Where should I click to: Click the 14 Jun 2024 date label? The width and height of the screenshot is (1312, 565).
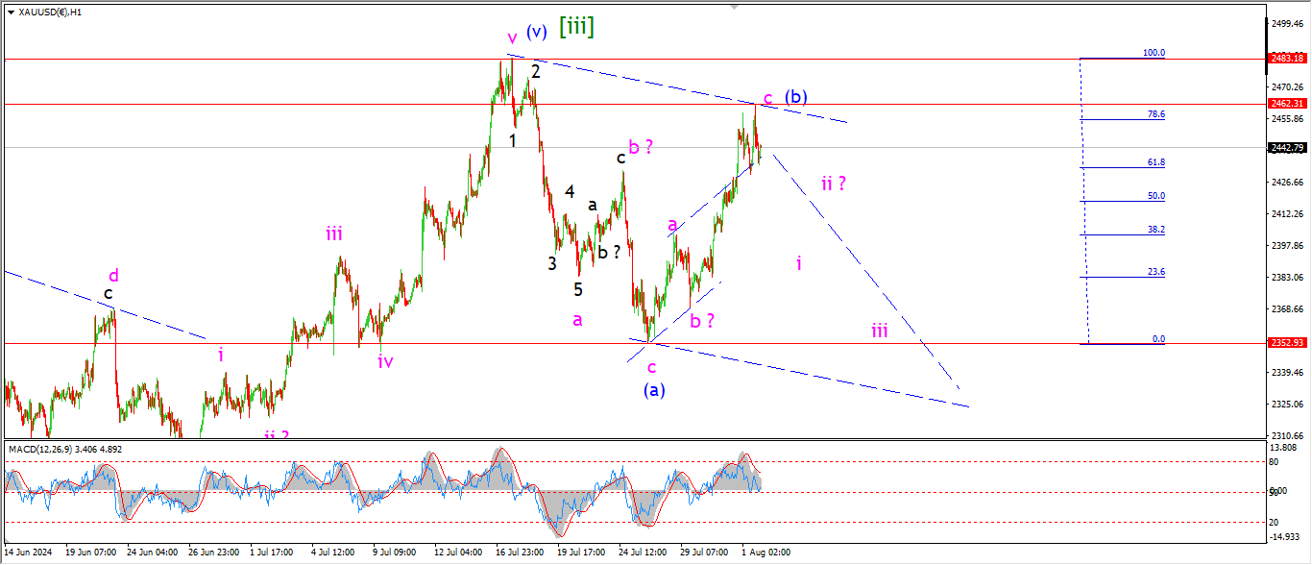pos(26,553)
